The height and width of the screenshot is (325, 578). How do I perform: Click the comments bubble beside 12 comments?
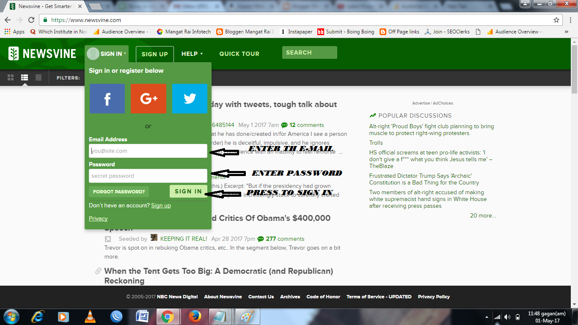coord(284,125)
